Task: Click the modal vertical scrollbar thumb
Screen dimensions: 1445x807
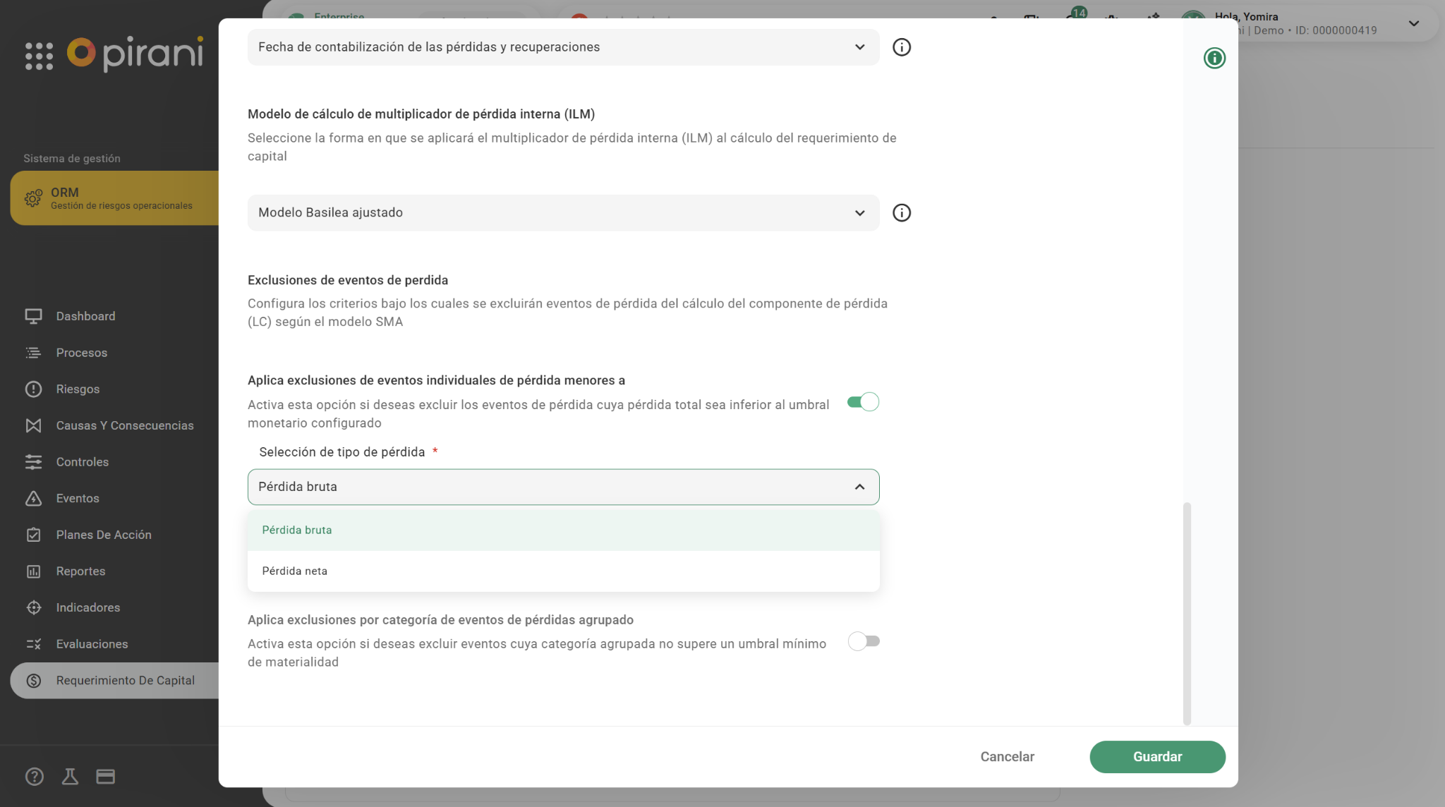Action: (x=1186, y=612)
